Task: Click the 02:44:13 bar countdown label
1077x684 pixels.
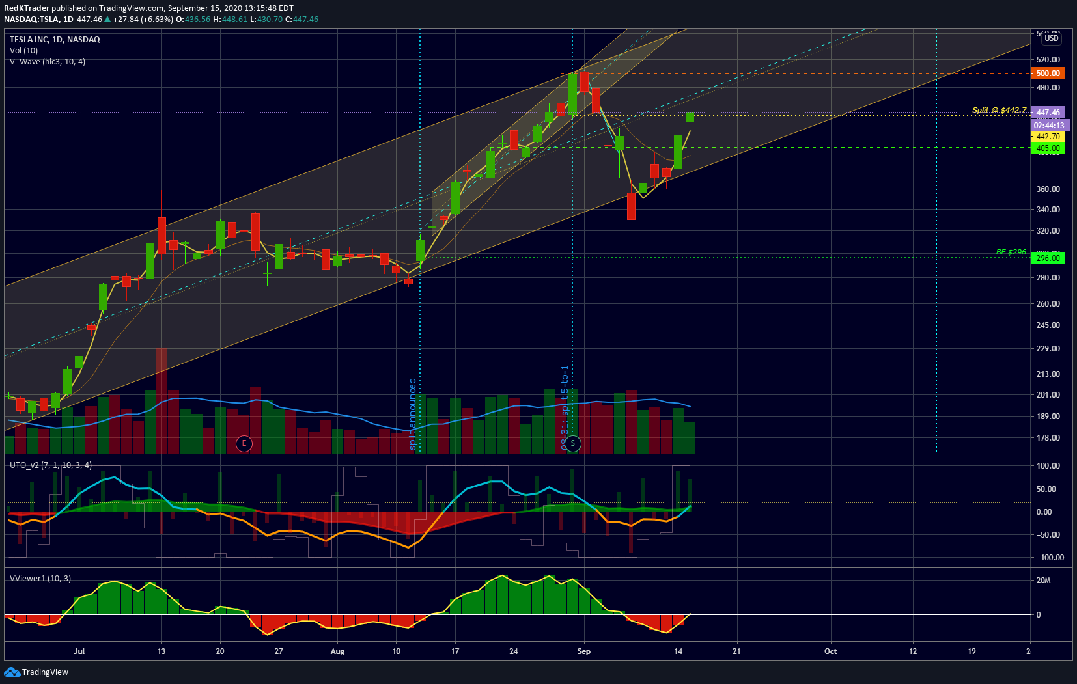Action: coord(1049,126)
